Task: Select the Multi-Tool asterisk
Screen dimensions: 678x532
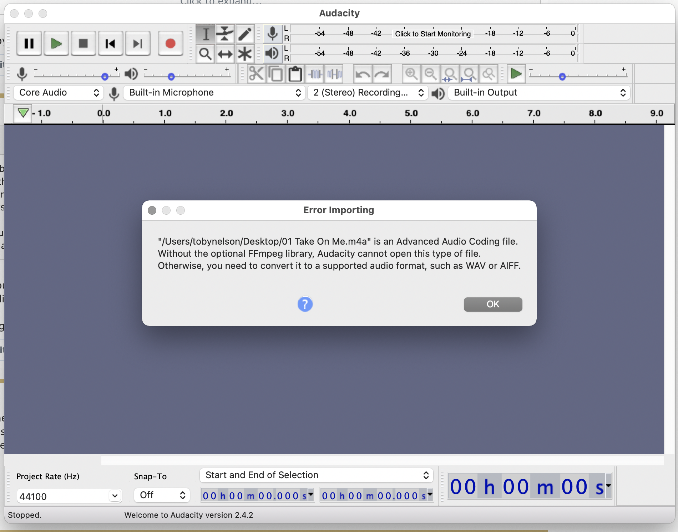Action: 245,54
